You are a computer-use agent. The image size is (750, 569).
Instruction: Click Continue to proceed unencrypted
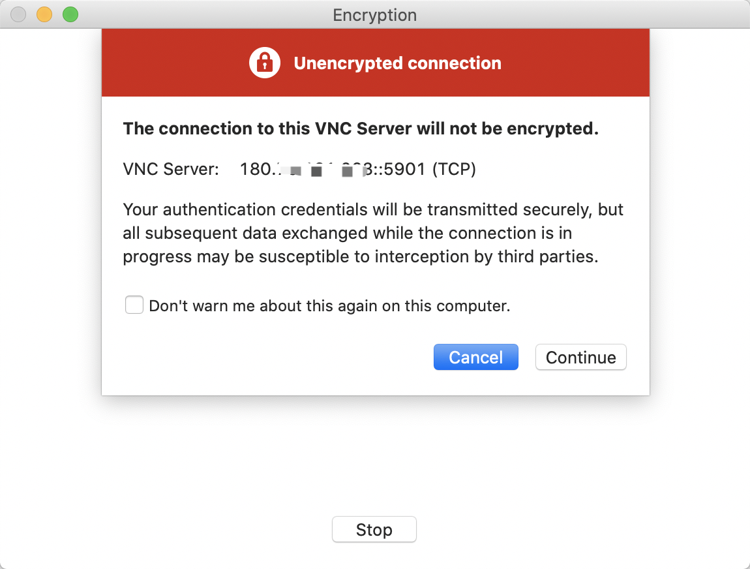pos(580,358)
